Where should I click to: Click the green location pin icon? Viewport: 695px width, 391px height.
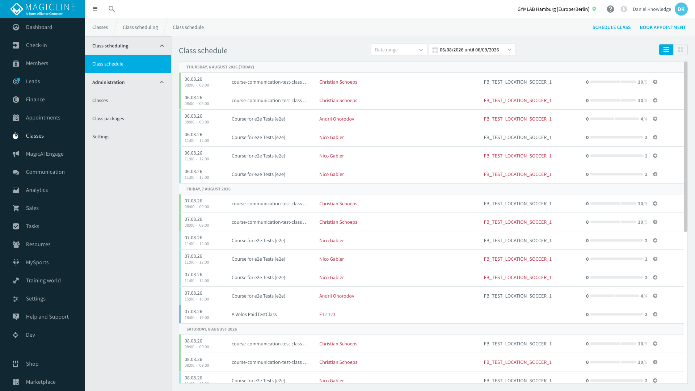(x=594, y=9)
